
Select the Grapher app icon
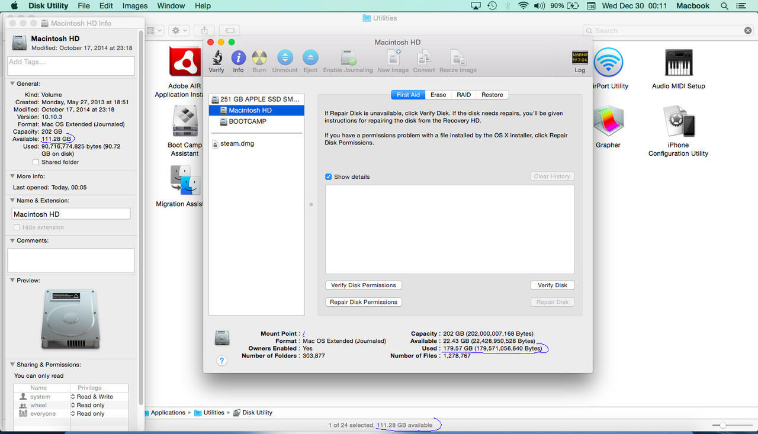click(608, 121)
